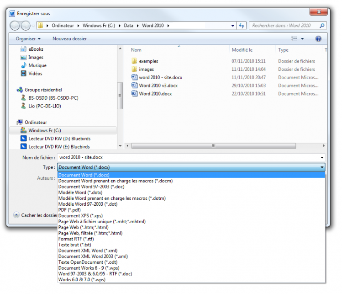Select Windows Fr (C:) drive in tree

[x=45, y=131]
